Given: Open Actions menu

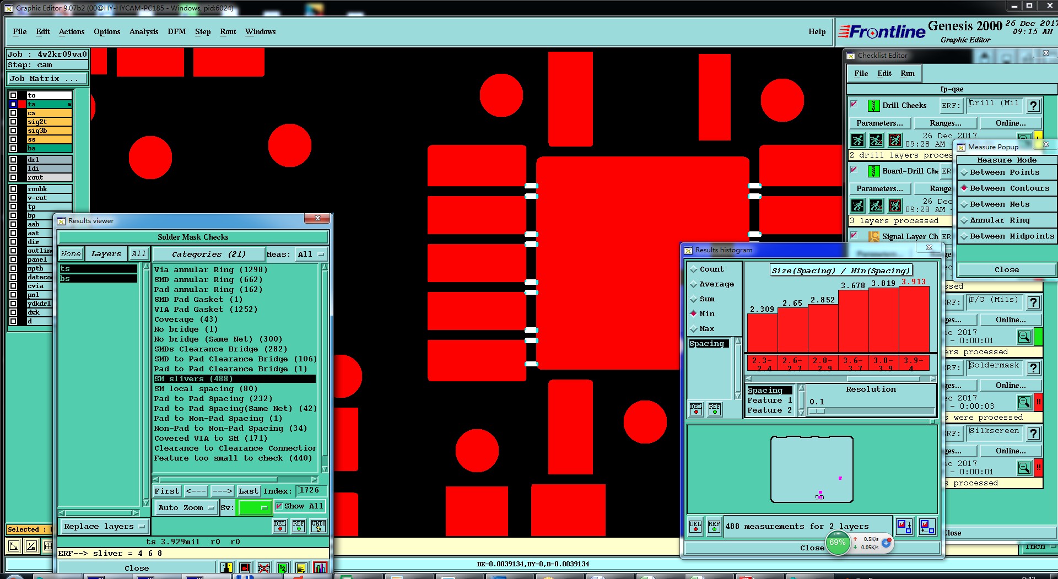Looking at the screenshot, I should coord(72,31).
